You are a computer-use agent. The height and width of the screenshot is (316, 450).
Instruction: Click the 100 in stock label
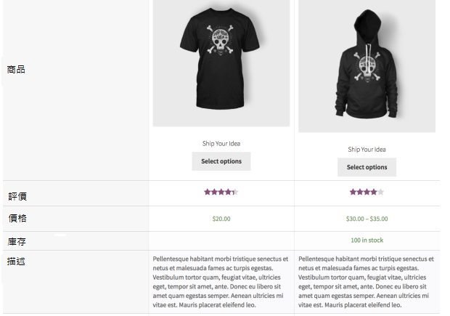(x=367, y=240)
